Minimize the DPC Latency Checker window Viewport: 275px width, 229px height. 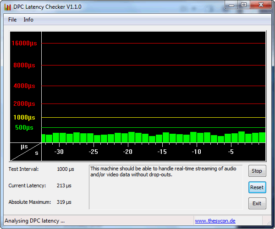(231, 5)
